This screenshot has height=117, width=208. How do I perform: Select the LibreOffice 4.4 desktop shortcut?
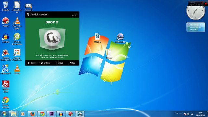click(17, 7)
